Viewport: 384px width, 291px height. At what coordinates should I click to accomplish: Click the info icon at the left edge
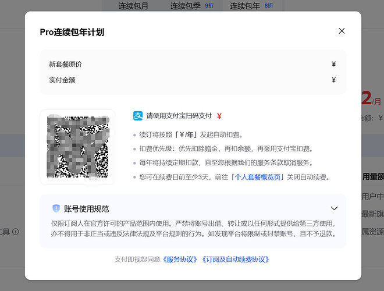tap(16, 232)
